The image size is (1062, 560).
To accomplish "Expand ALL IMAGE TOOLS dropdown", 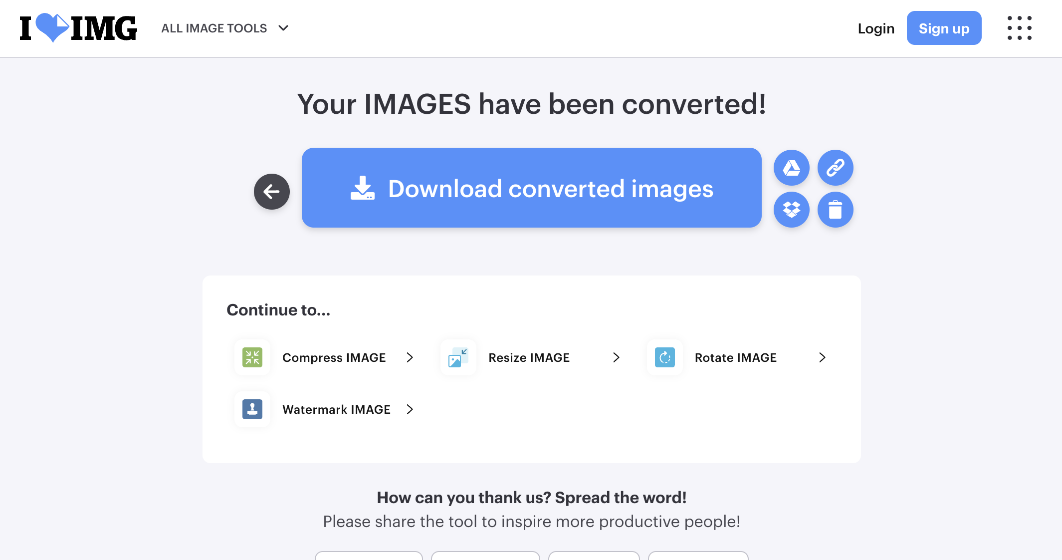I will point(224,28).
